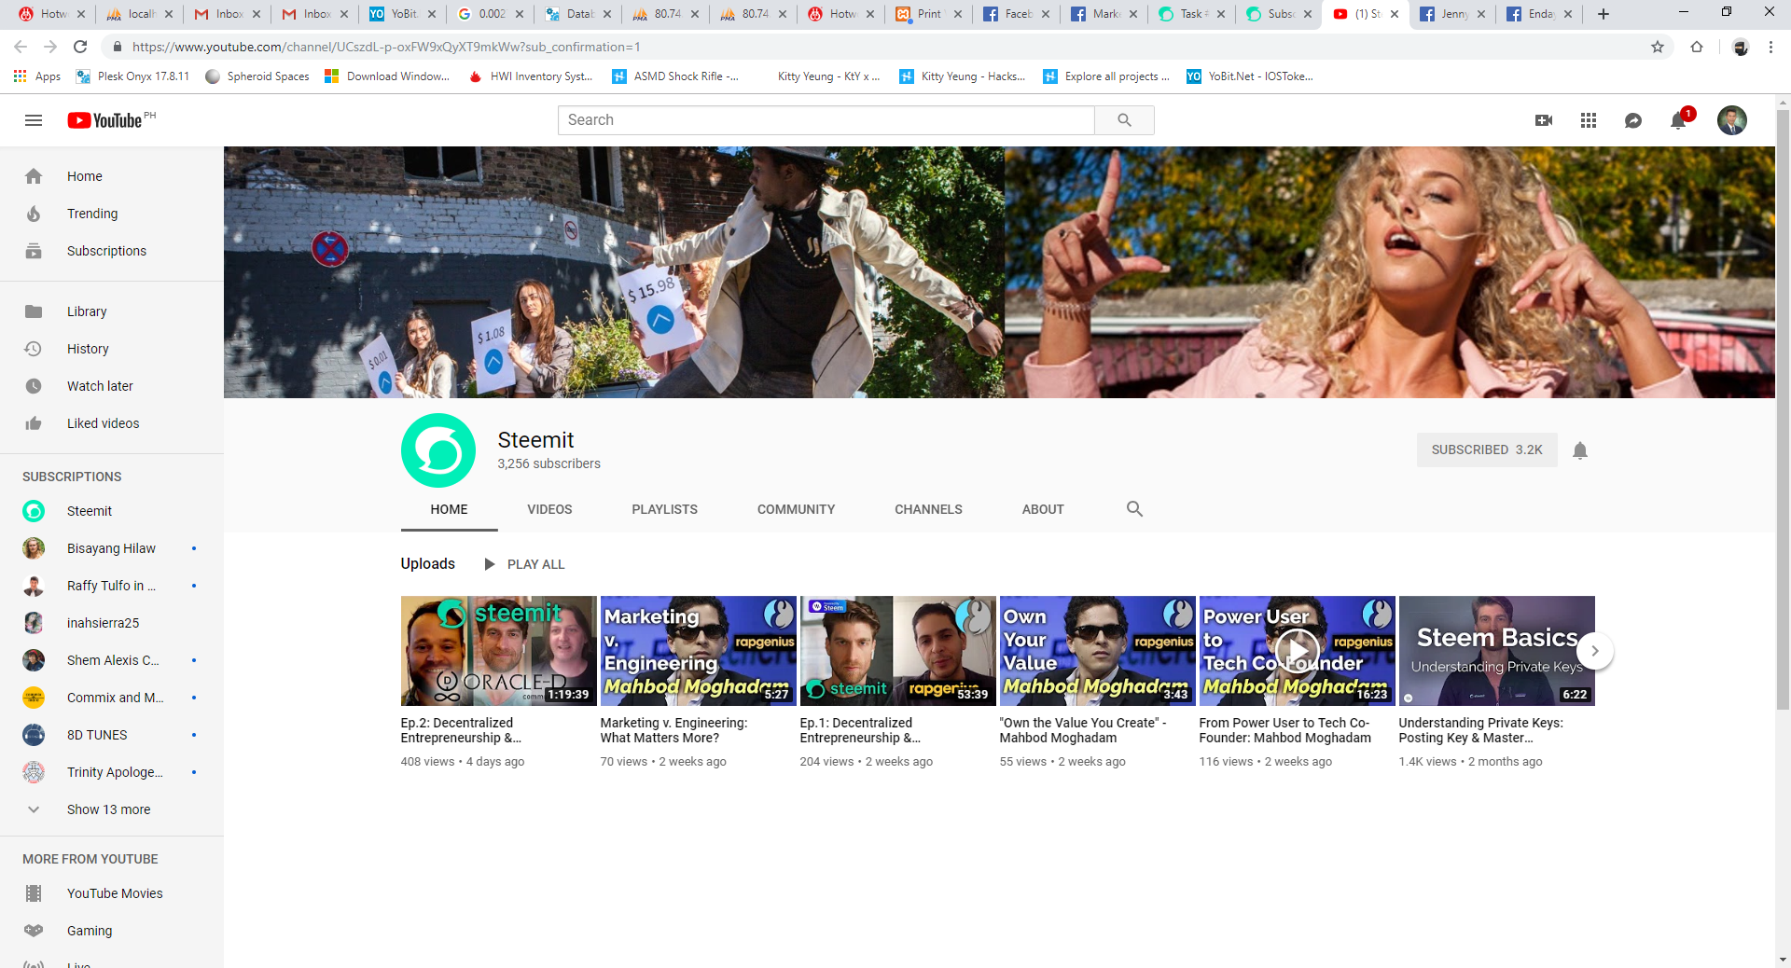
Task: Open the YouTube hamburger guide menu
Action: click(x=34, y=120)
